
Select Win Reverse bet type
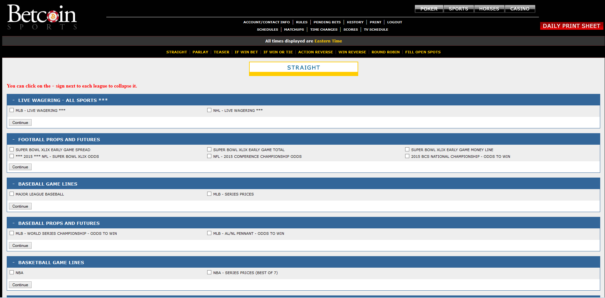[x=352, y=52]
